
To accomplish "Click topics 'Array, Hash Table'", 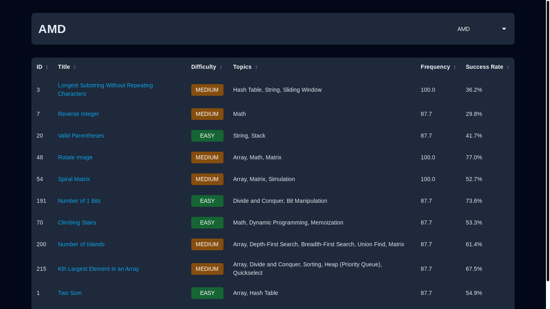I will point(256,293).
